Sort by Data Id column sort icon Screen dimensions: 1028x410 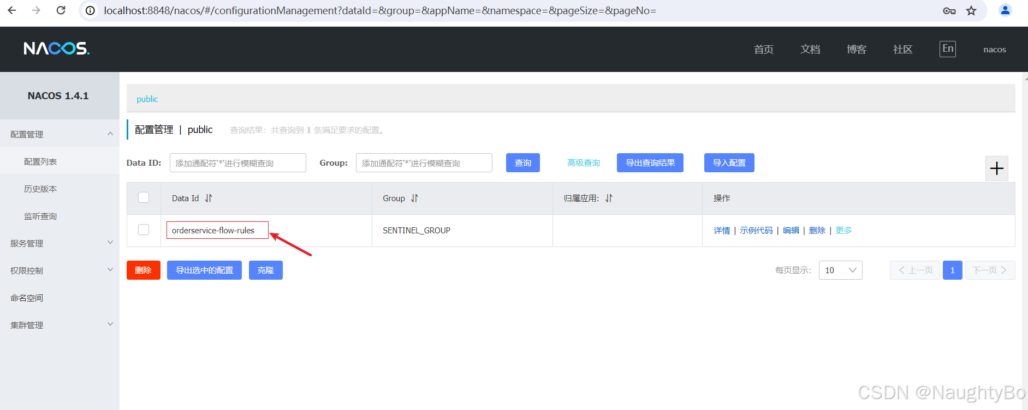coord(209,198)
